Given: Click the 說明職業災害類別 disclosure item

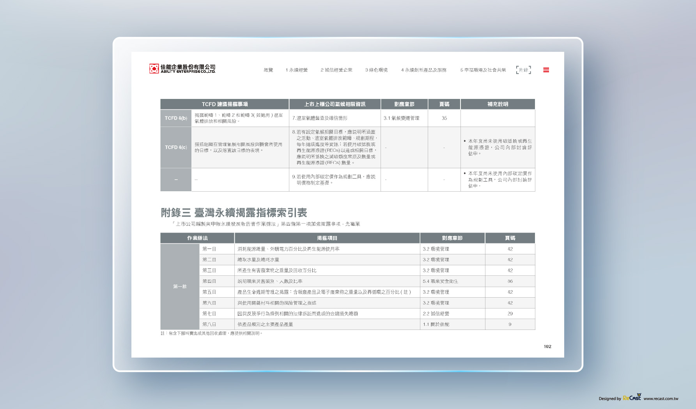Looking at the screenshot, I should (x=327, y=281).
